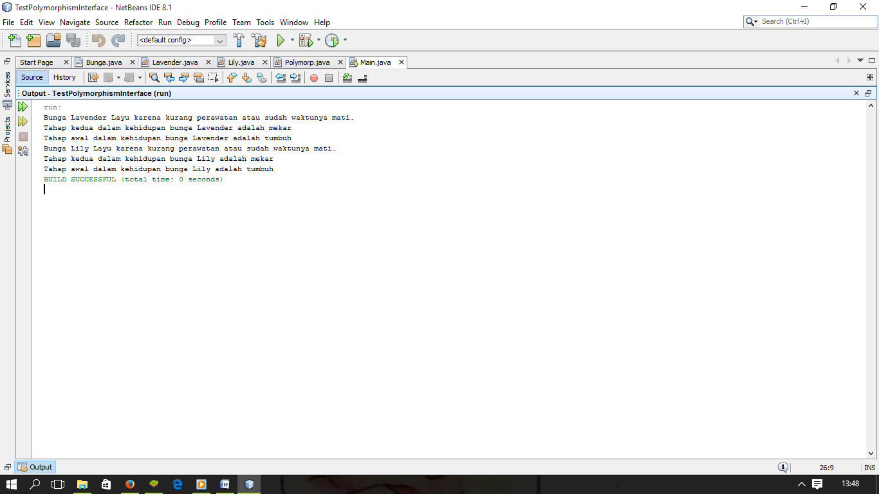Start macro recording with red circle icon

(x=314, y=78)
